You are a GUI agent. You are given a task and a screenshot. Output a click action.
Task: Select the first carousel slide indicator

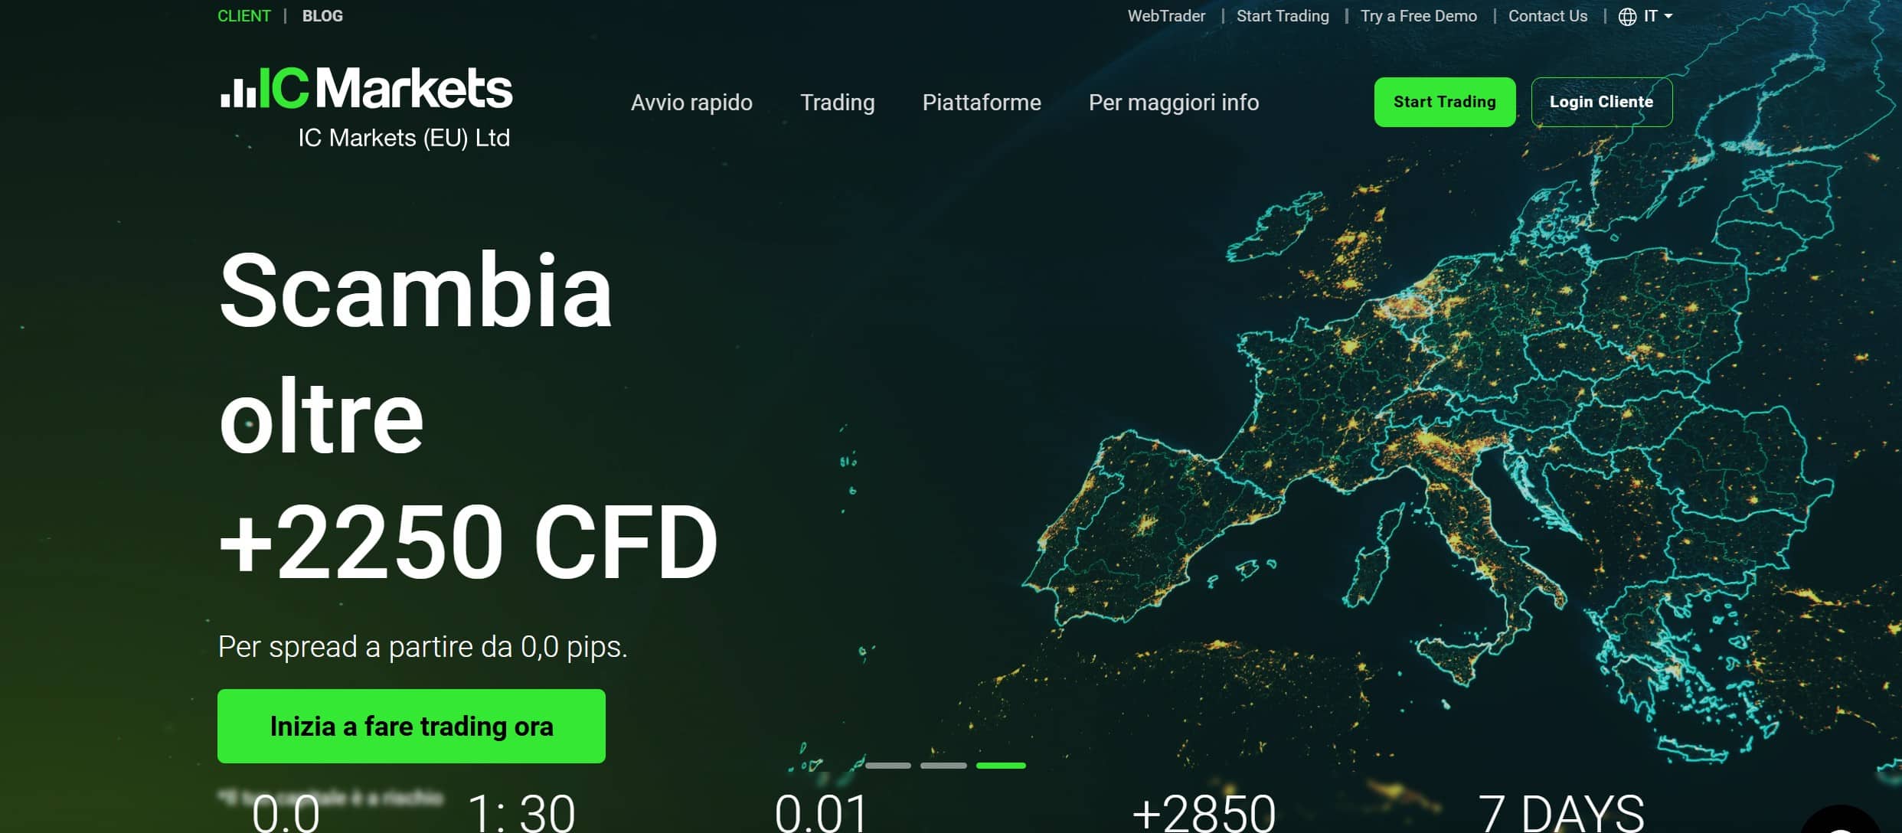[888, 765]
